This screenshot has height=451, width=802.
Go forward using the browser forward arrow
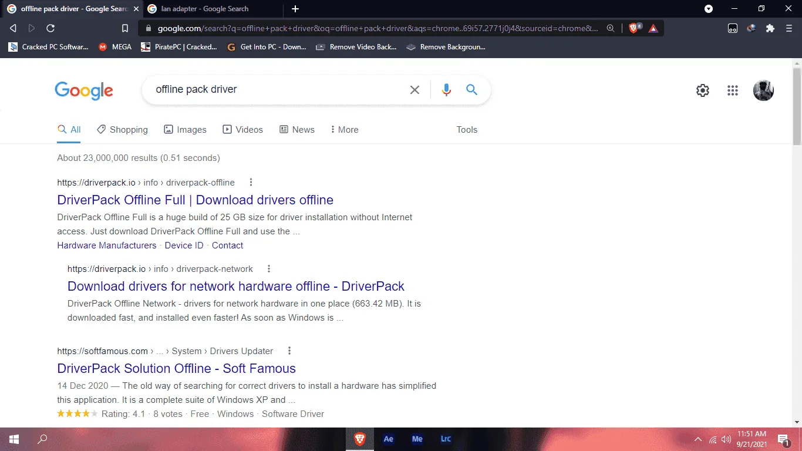[x=32, y=28]
